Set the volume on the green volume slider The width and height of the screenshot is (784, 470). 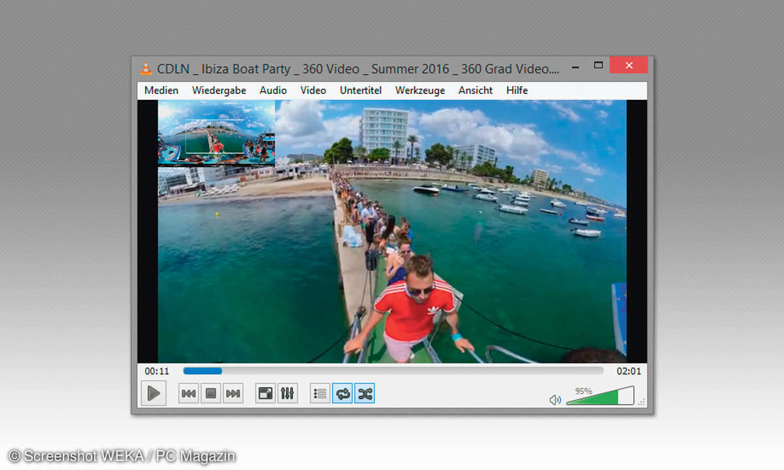coord(600,396)
